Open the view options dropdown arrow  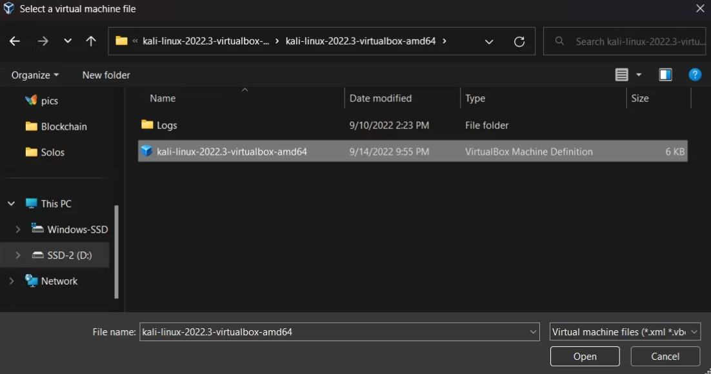pyautogui.click(x=639, y=75)
